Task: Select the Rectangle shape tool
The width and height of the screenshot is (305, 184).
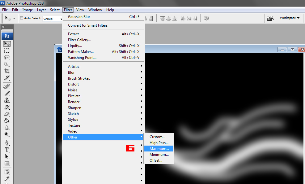Action: click(7, 163)
